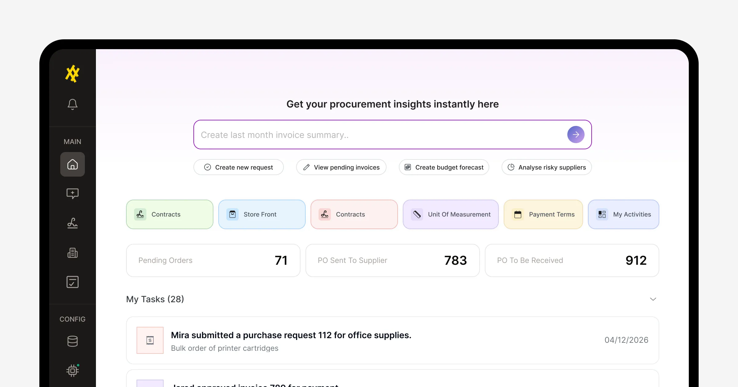738x387 pixels.
Task: Click the procurement insights input field
Action: 369,135
